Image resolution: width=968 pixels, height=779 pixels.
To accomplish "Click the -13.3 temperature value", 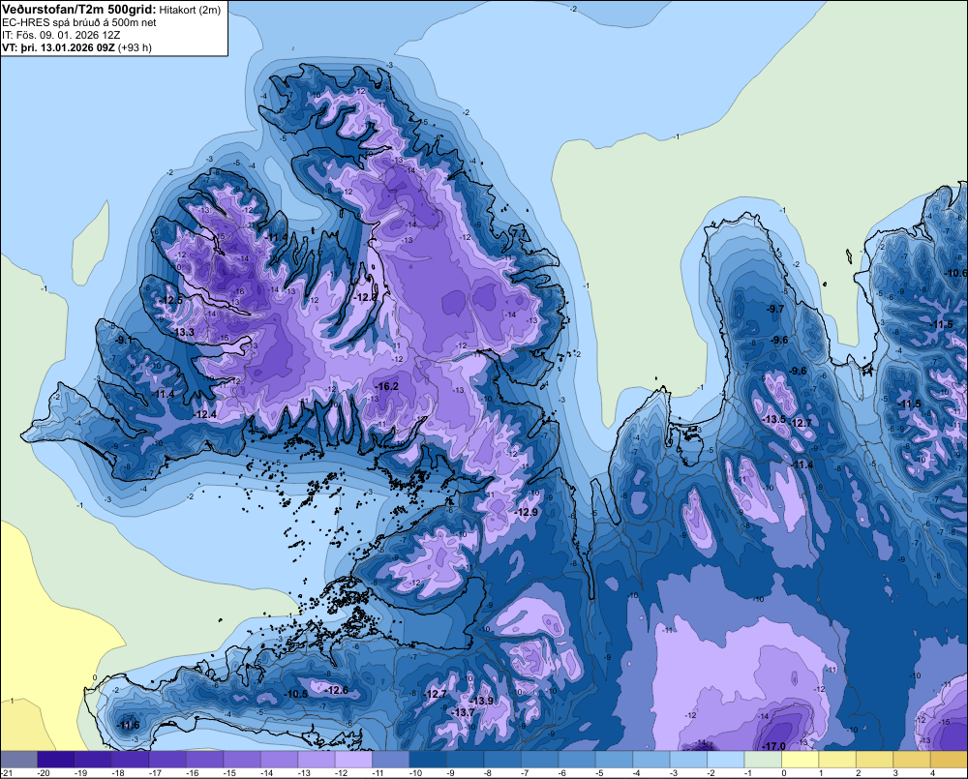I will (183, 332).
